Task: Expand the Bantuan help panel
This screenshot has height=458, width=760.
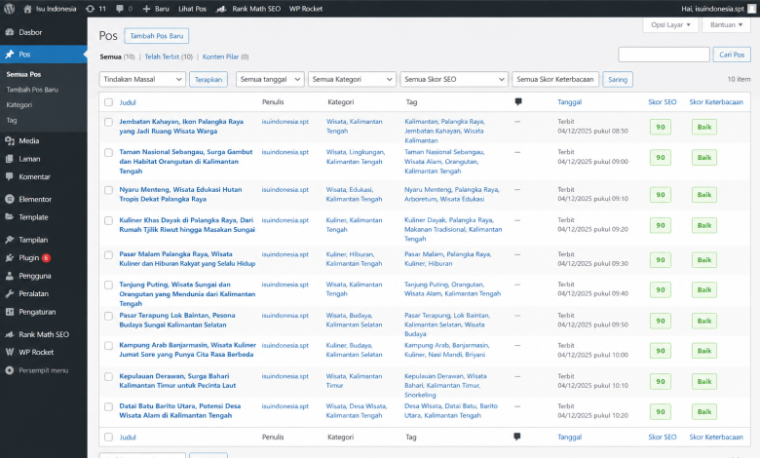Action: click(x=726, y=24)
